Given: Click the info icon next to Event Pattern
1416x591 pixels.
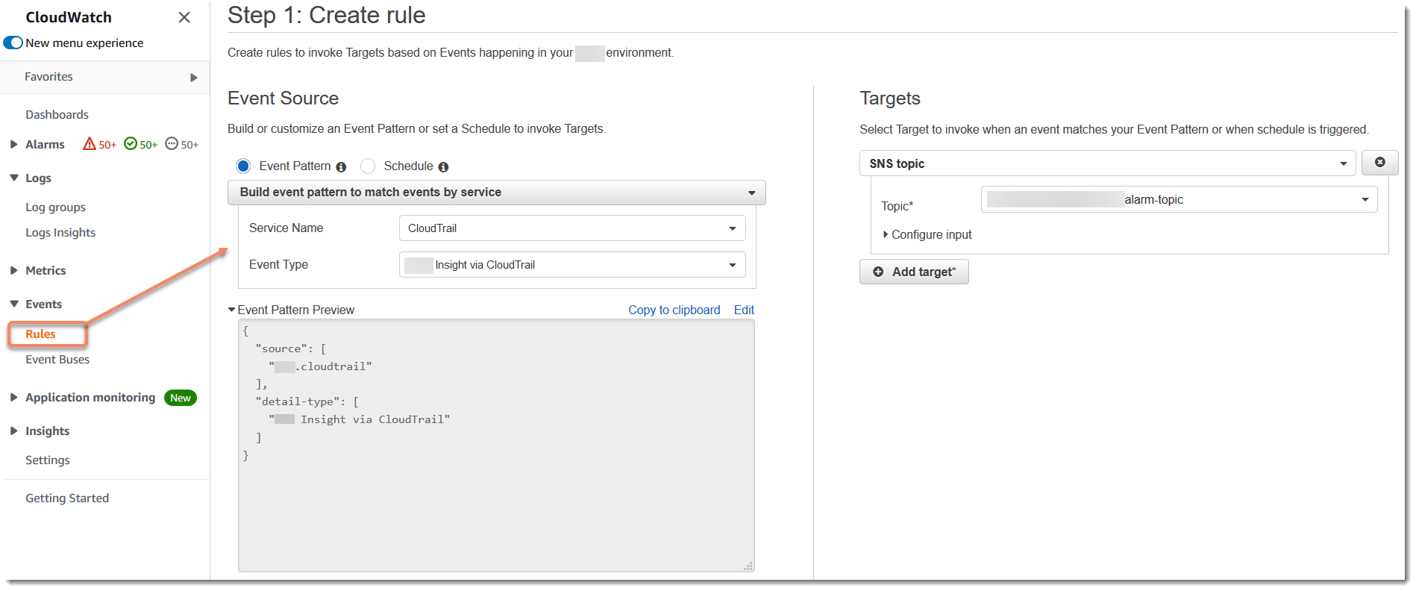Looking at the screenshot, I should pyautogui.click(x=341, y=167).
